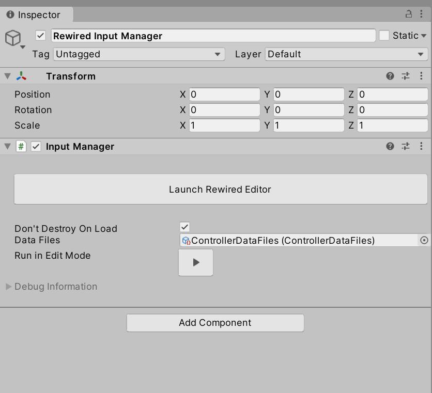Image resolution: width=432 pixels, height=393 pixels.
Task: Click the Rotation Z field
Action: (393, 110)
